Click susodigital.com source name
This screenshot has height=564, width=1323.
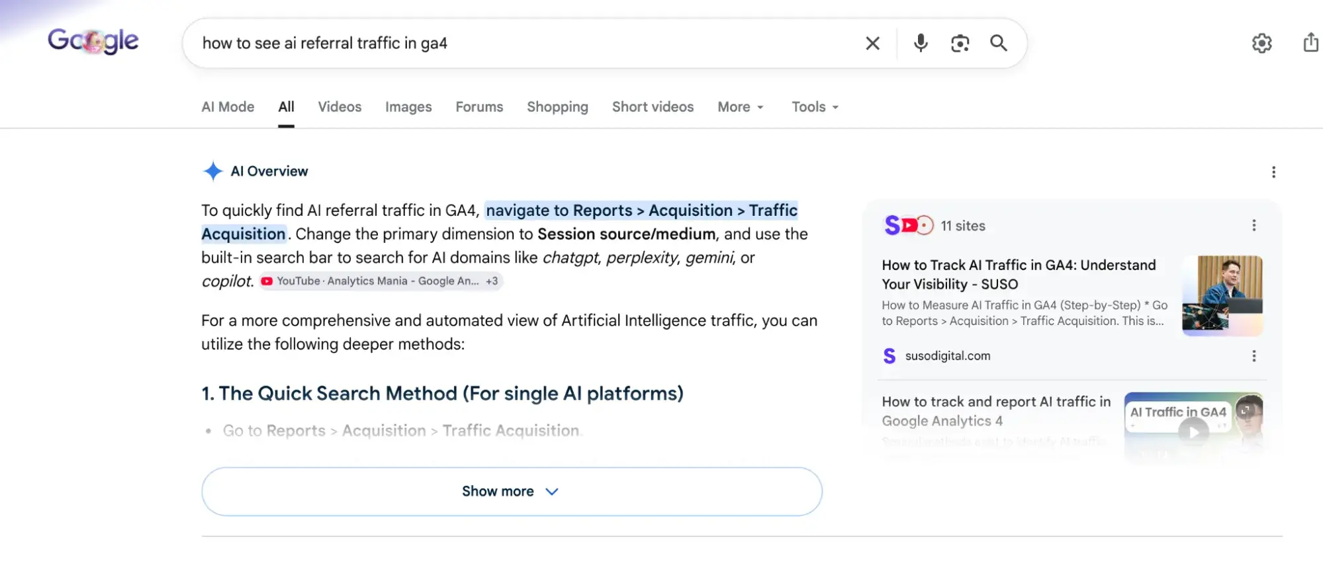tap(947, 356)
